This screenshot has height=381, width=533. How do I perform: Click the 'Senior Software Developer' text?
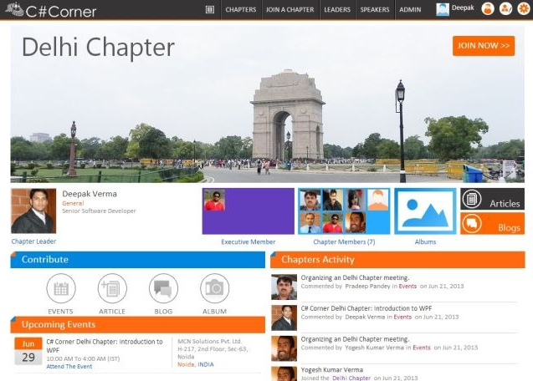tap(99, 211)
